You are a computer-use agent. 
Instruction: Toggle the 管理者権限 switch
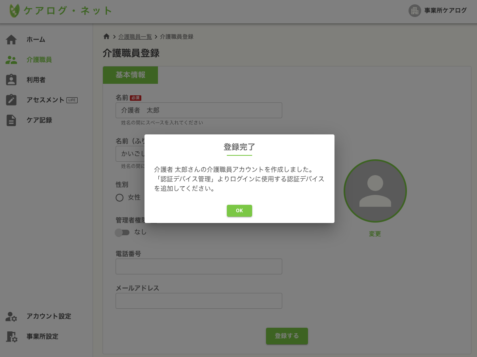122,232
